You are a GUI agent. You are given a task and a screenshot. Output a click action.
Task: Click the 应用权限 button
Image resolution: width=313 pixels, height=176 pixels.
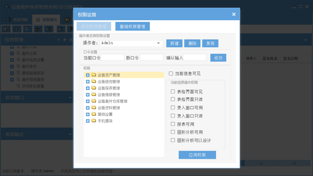pos(197,155)
